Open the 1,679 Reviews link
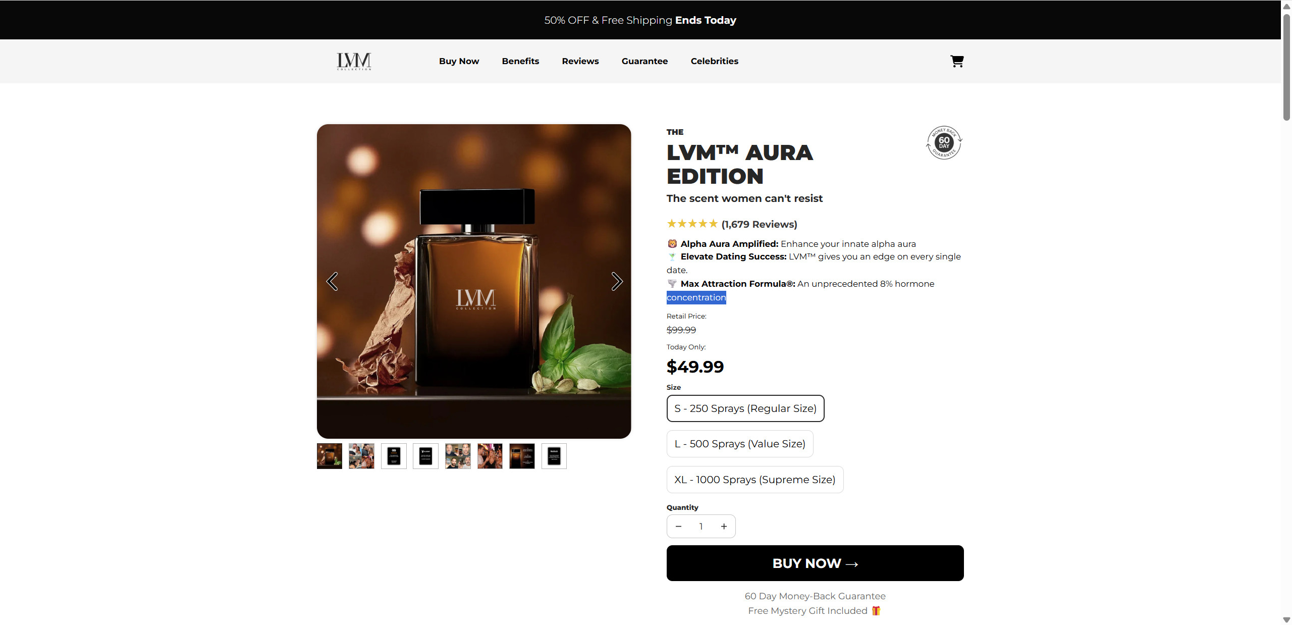 pyautogui.click(x=759, y=224)
